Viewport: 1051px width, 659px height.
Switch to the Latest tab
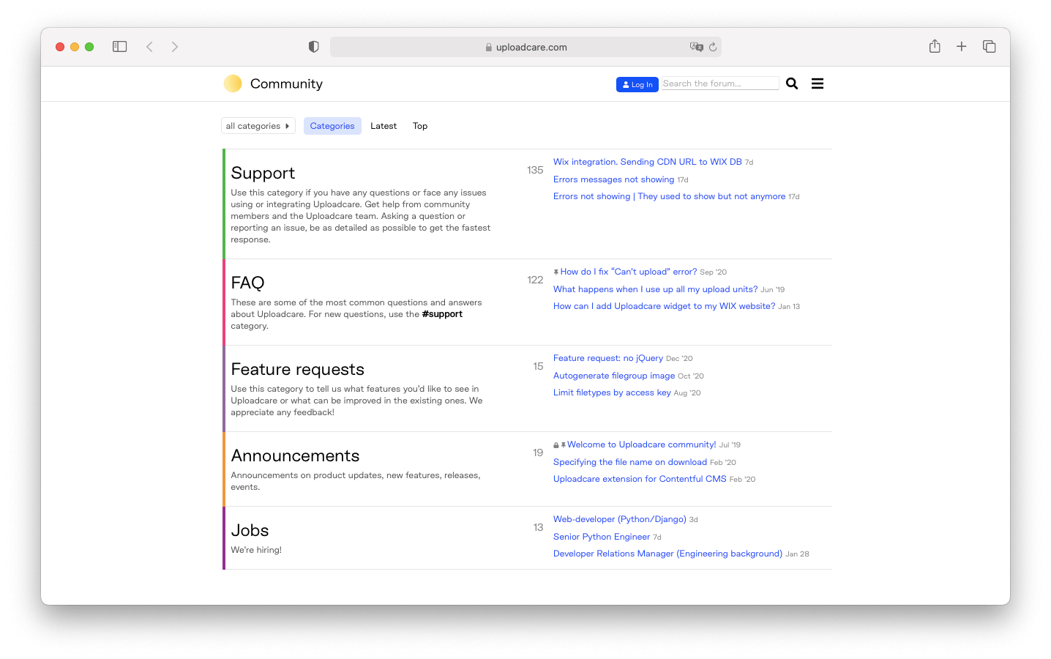coord(384,126)
